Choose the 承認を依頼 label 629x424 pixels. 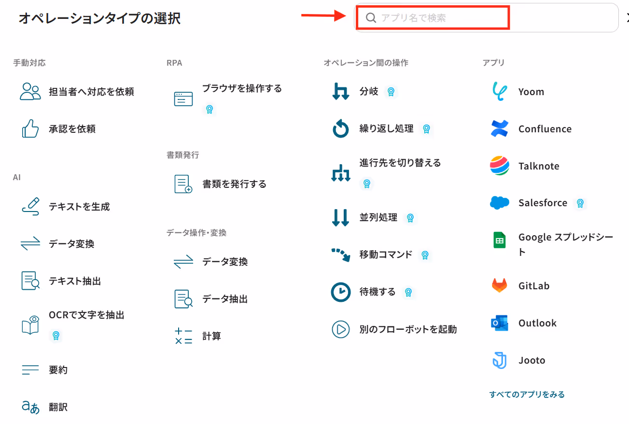point(72,129)
